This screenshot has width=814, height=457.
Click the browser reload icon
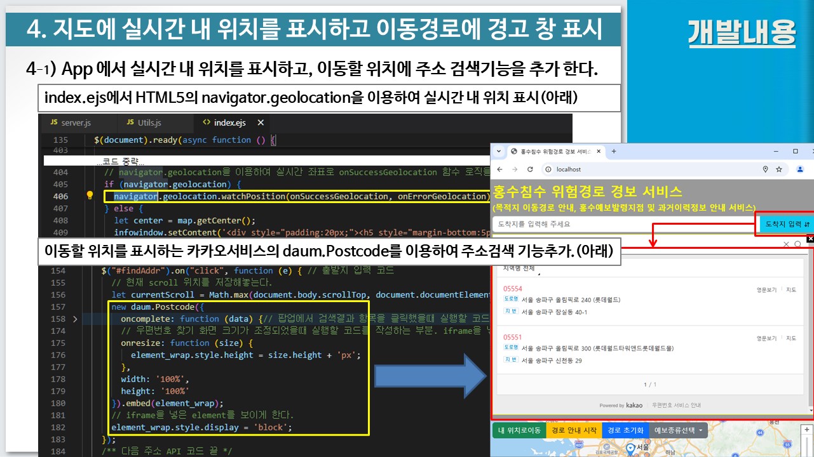[x=530, y=169]
